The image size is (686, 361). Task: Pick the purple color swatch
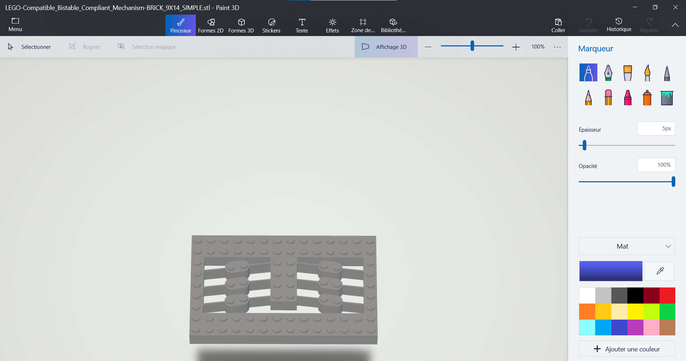pyautogui.click(x=635, y=327)
